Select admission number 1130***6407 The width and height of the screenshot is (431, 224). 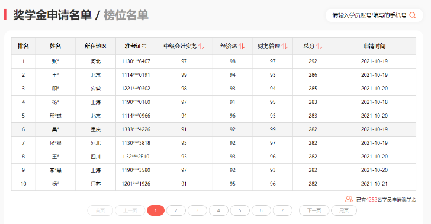[136, 61]
